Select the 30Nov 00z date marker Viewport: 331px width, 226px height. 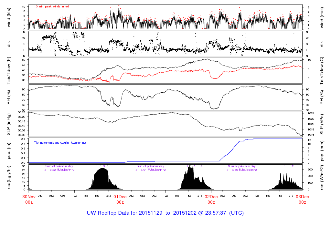click(x=29, y=199)
